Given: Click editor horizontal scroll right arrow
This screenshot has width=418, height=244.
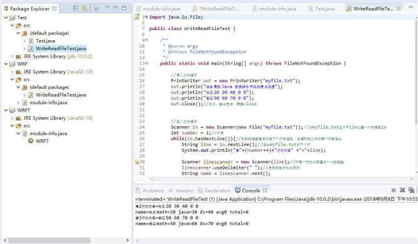Looking at the screenshot, I should click(412, 179).
